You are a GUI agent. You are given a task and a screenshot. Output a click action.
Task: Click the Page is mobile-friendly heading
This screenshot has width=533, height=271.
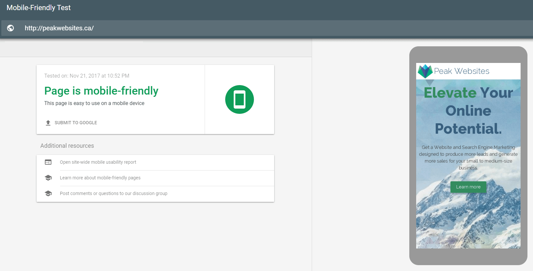pyautogui.click(x=101, y=91)
